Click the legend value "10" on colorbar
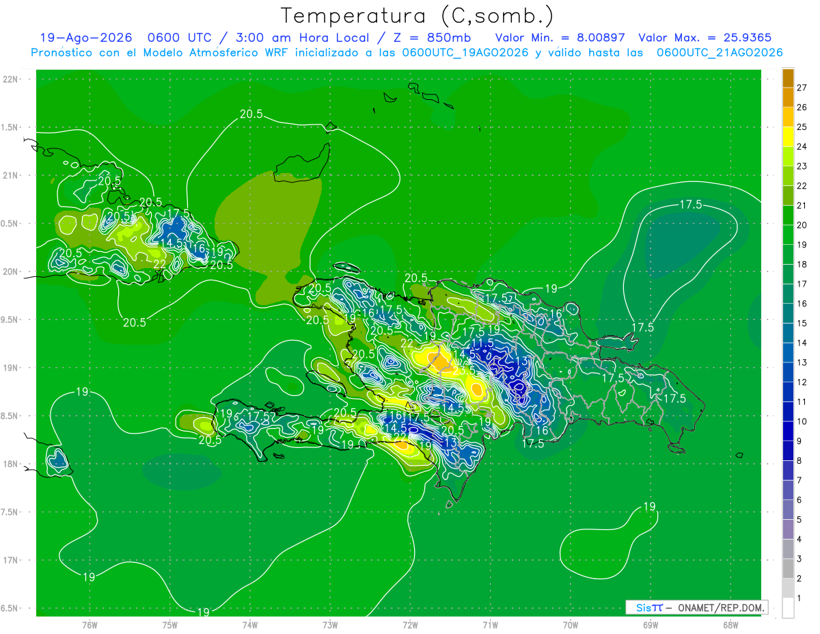Image resolution: width=820 pixels, height=634 pixels. (802, 422)
